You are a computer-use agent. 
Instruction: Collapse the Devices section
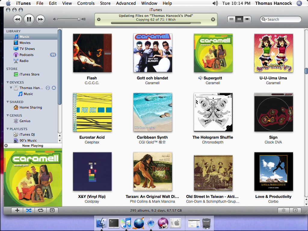click(x=8, y=82)
